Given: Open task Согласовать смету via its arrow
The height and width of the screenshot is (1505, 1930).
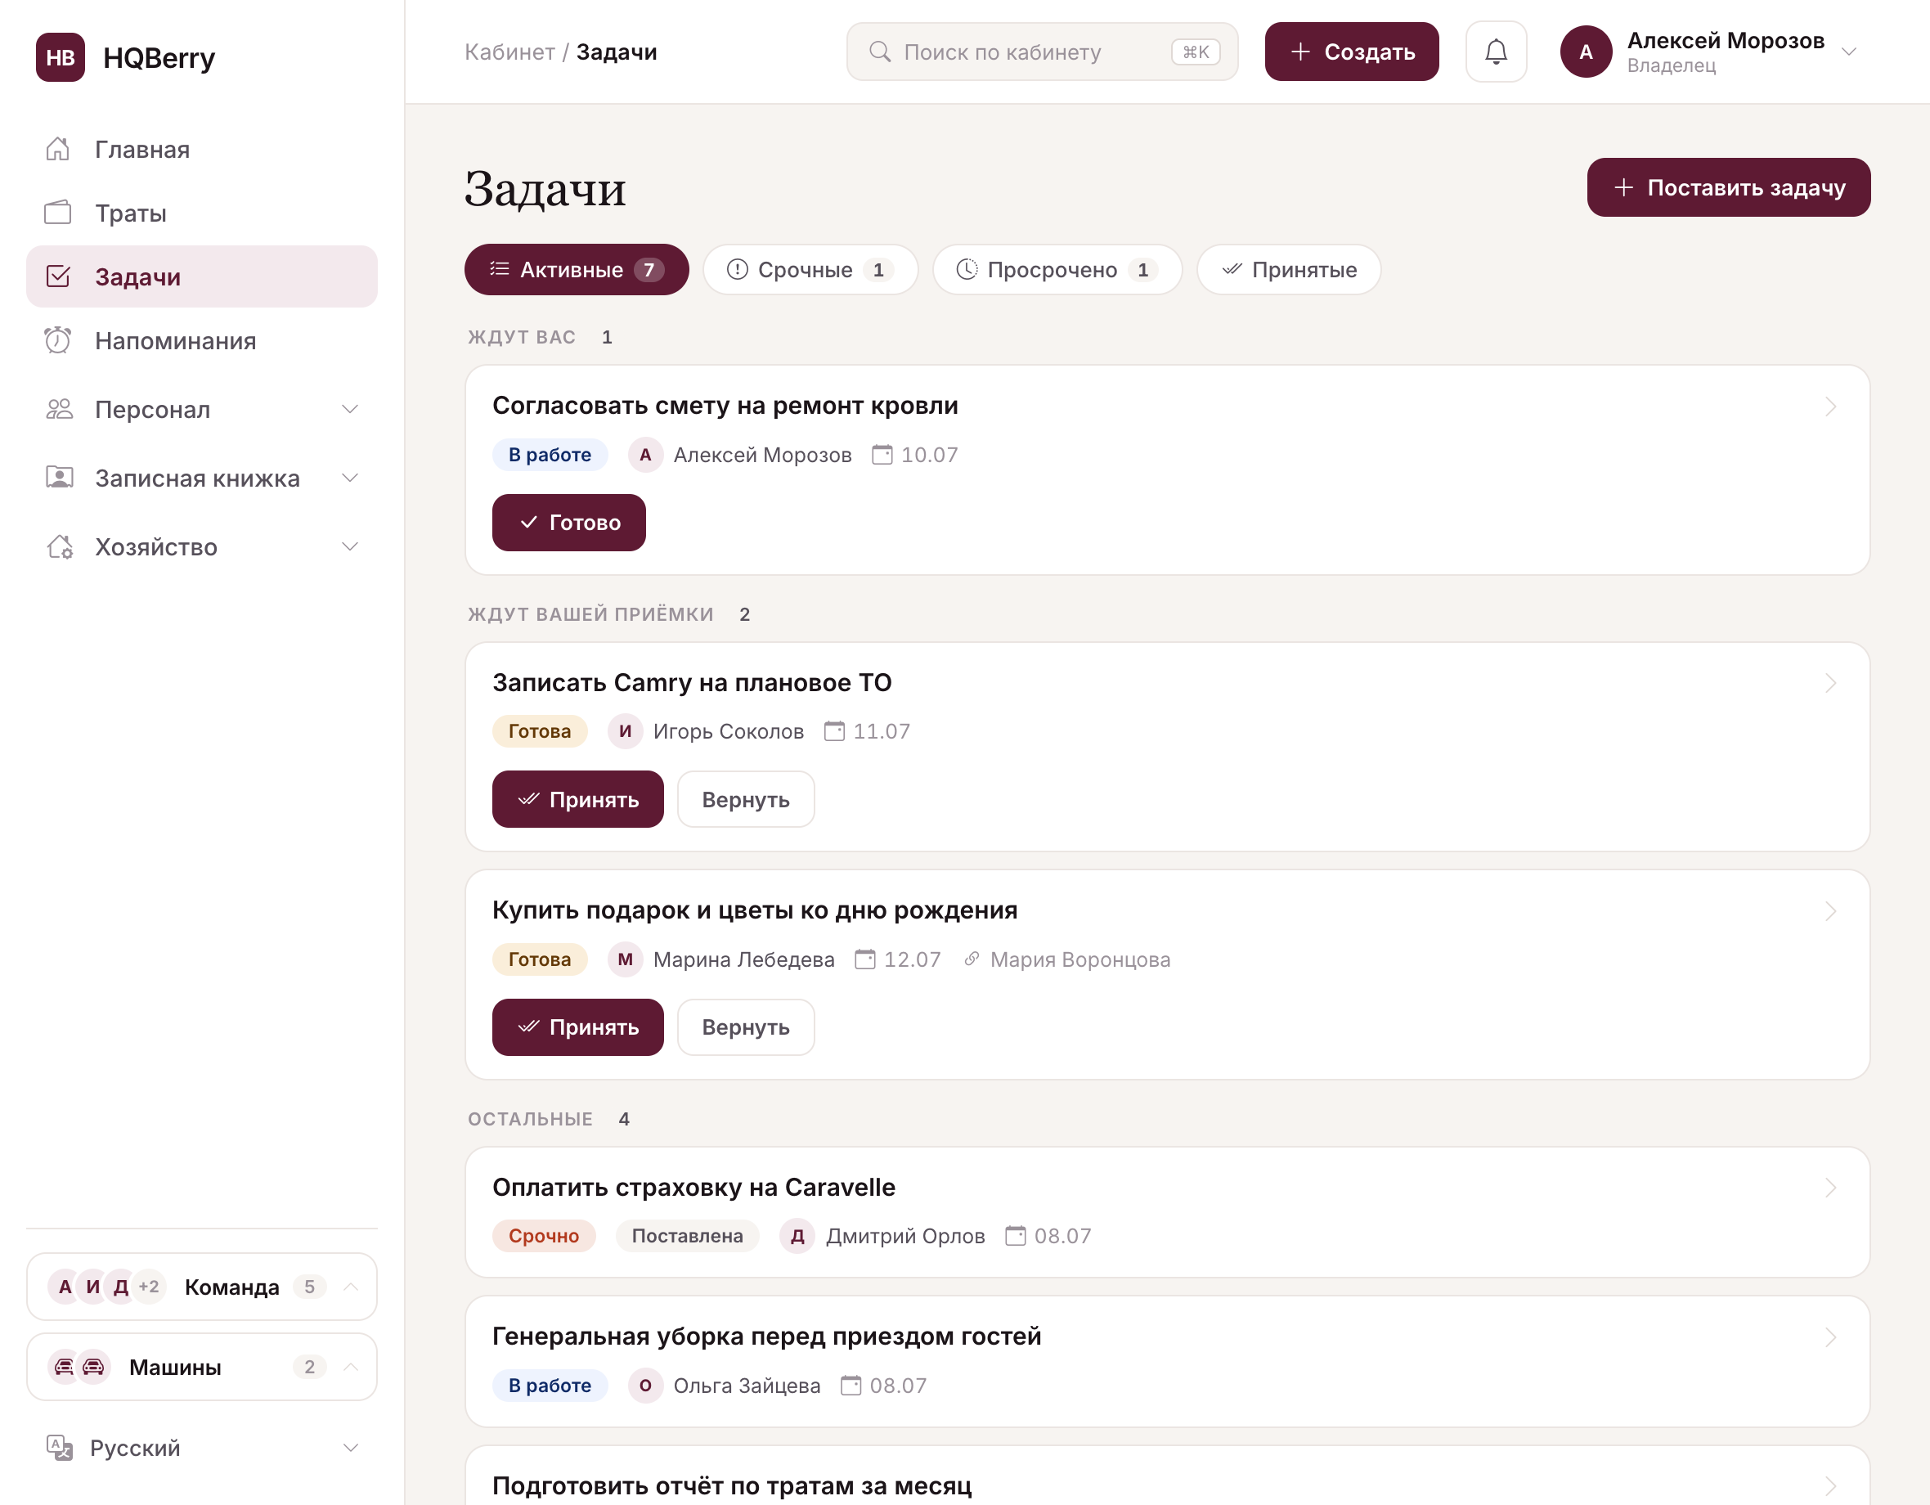Looking at the screenshot, I should coord(1830,407).
